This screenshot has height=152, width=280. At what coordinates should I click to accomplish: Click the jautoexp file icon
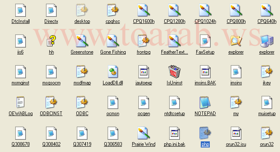coord(144,72)
